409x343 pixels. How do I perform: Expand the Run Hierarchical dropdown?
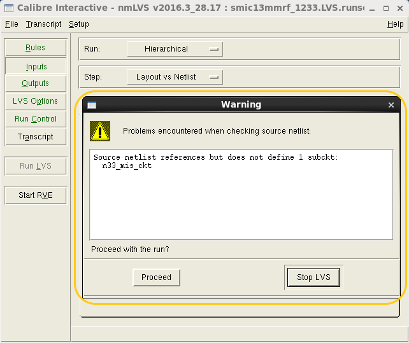(175, 49)
